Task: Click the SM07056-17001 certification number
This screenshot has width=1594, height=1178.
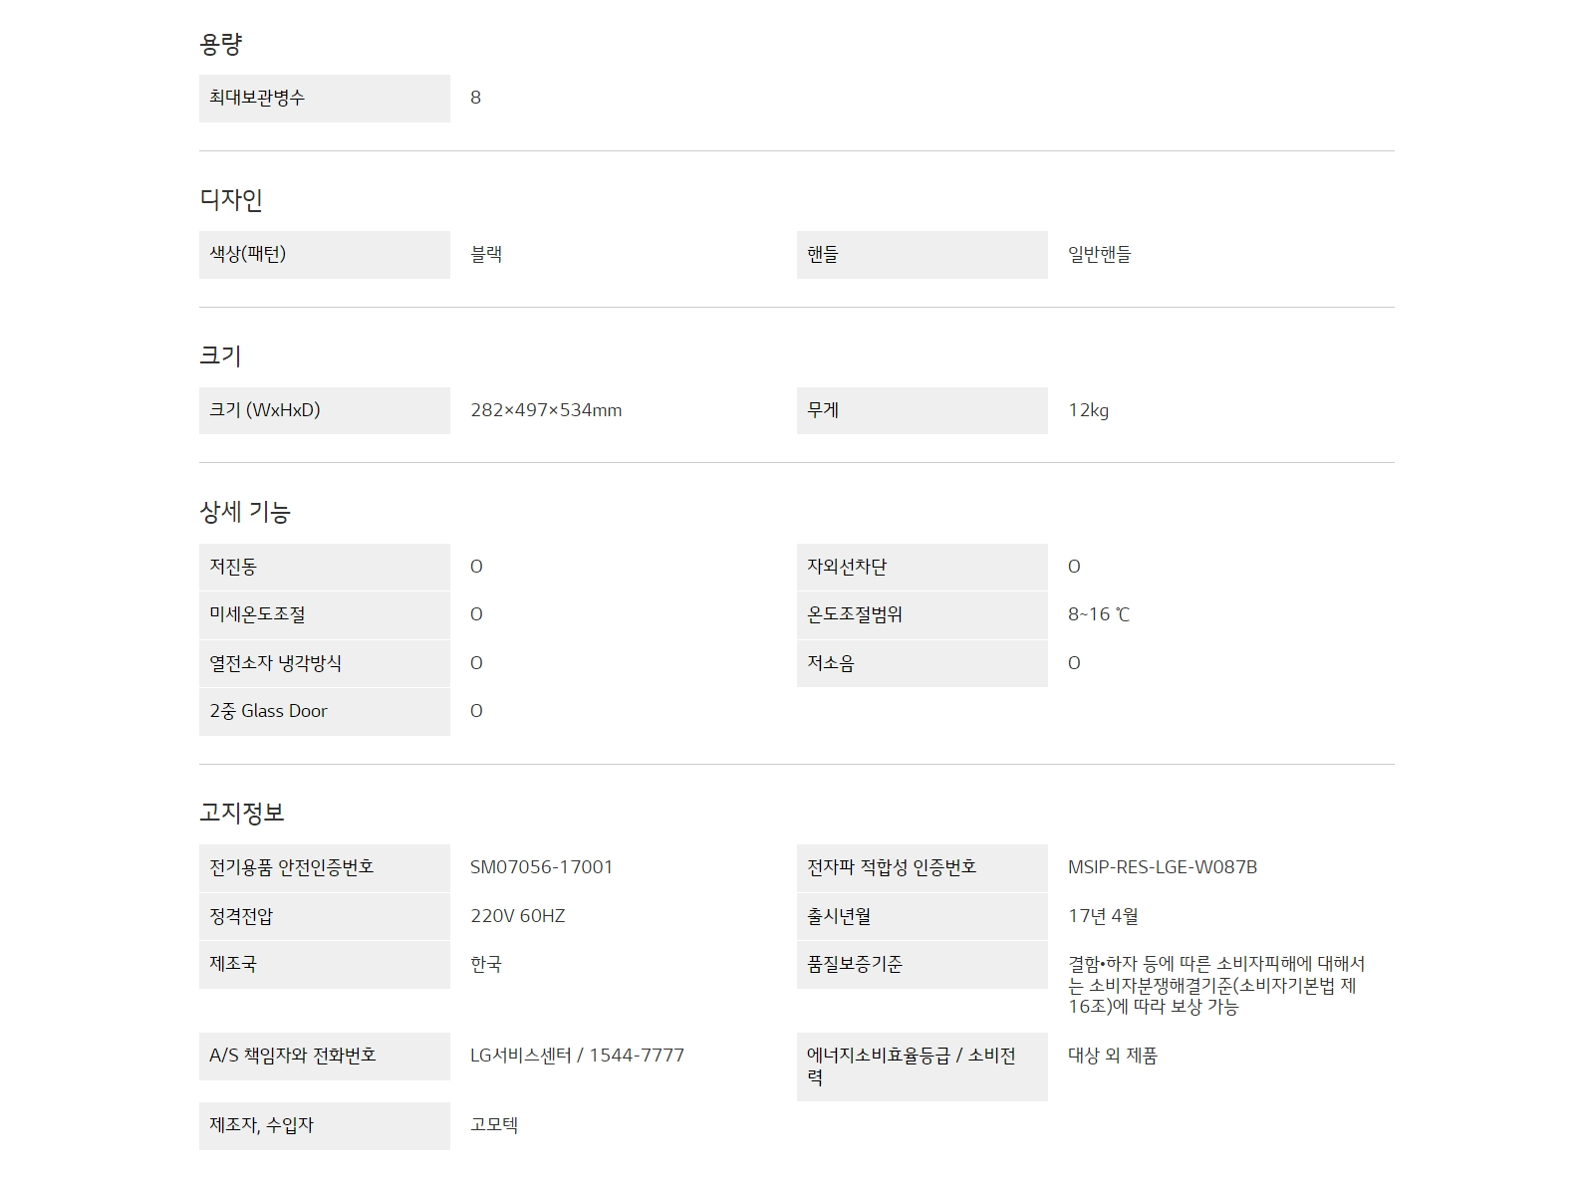Action: [x=541, y=867]
